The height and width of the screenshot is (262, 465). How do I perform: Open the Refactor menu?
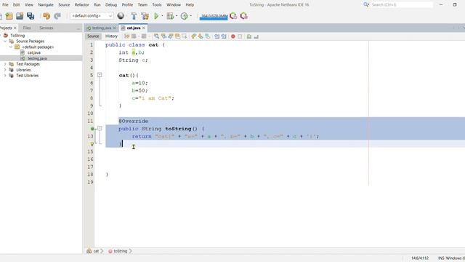81,5
